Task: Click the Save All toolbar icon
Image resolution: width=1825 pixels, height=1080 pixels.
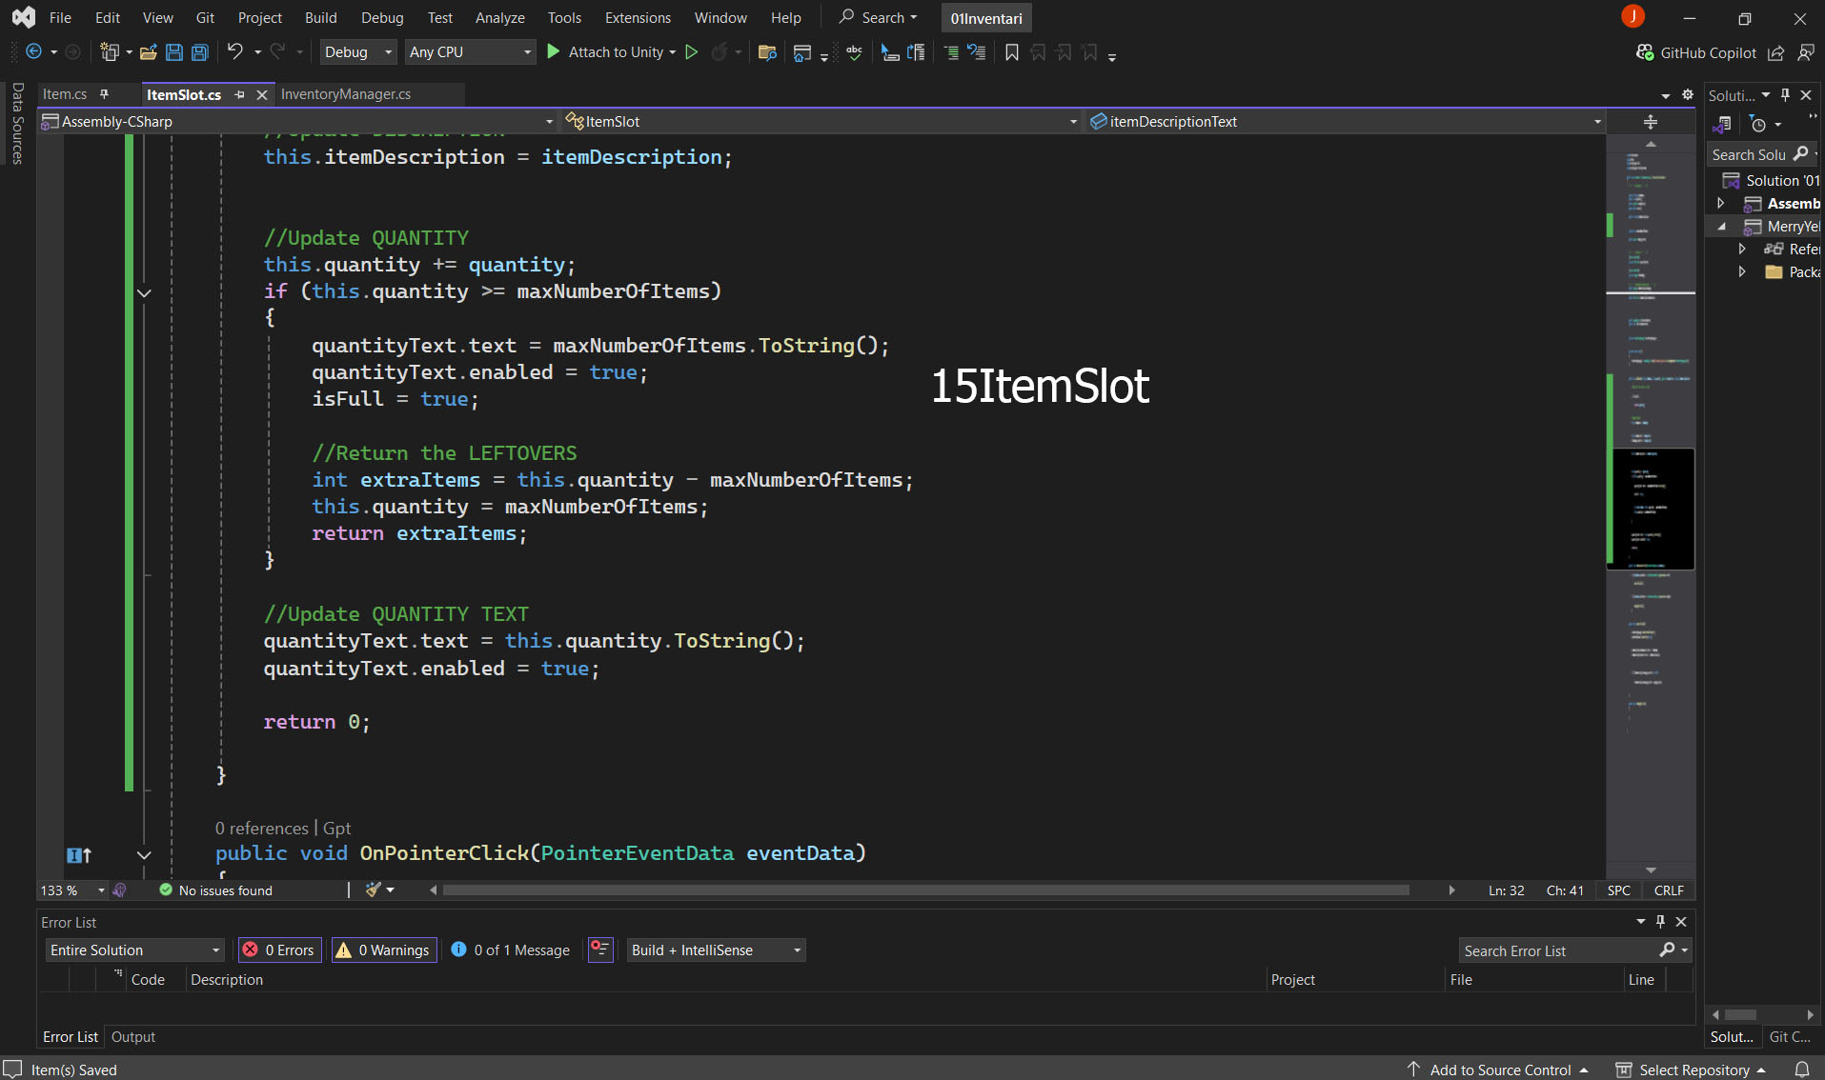Action: click(x=200, y=52)
